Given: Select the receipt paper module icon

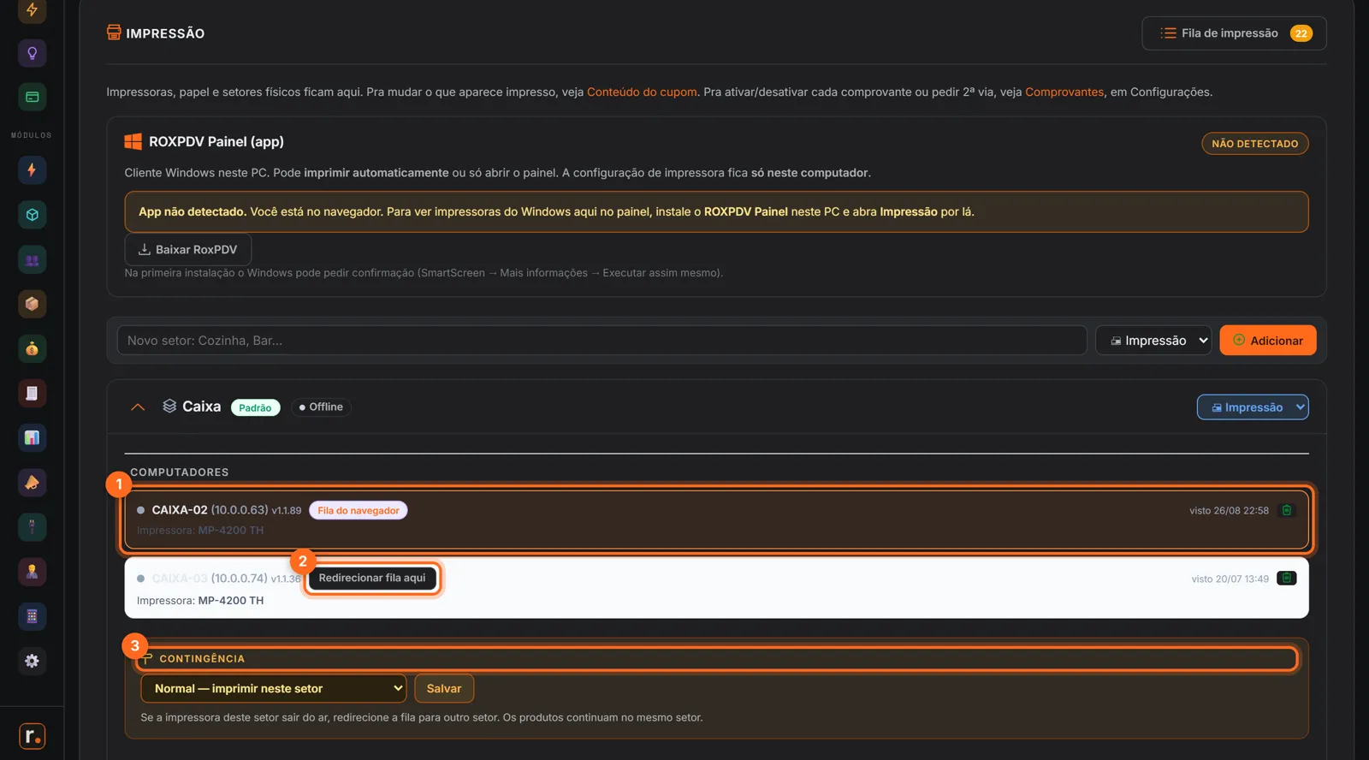Looking at the screenshot, I should pyautogui.click(x=32, y=393).
